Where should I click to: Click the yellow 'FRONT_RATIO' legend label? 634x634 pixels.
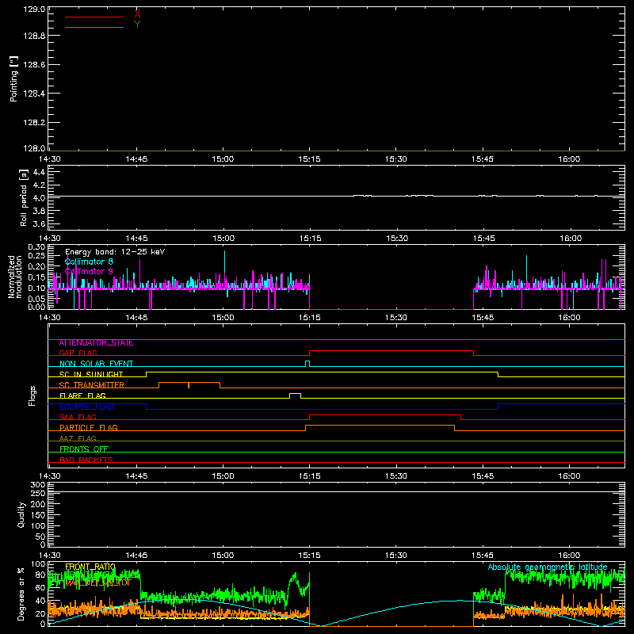coord(90,567)
